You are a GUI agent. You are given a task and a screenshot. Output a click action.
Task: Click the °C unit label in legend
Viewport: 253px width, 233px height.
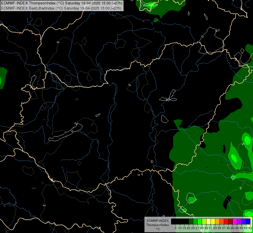(158, 229)
